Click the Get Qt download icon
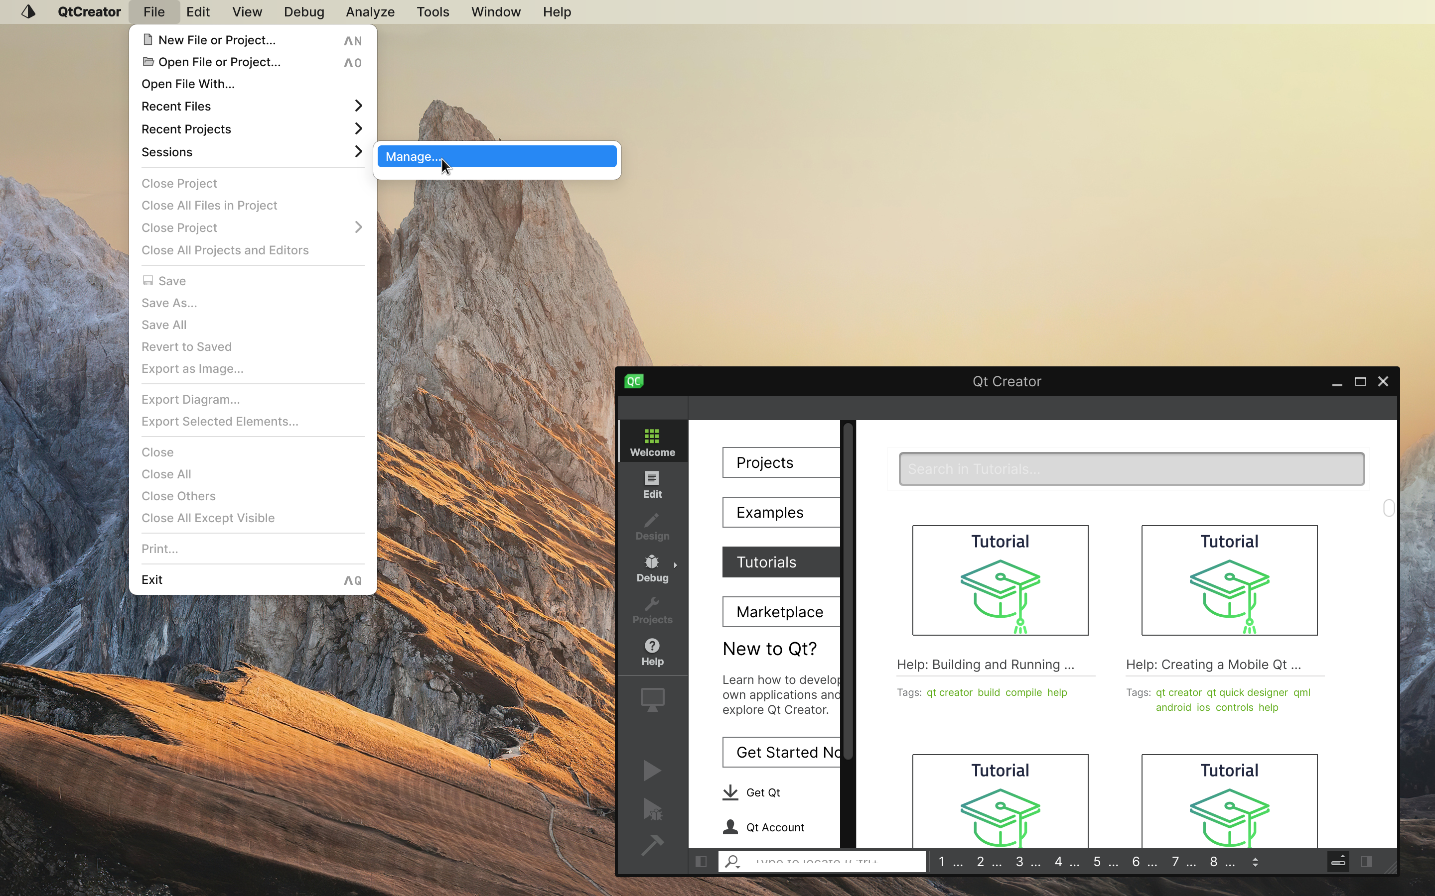 730,792
